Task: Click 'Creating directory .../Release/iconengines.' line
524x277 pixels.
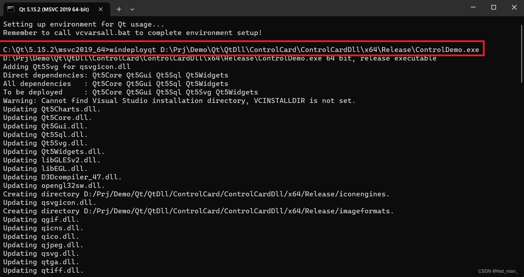Action: [197, 194]
